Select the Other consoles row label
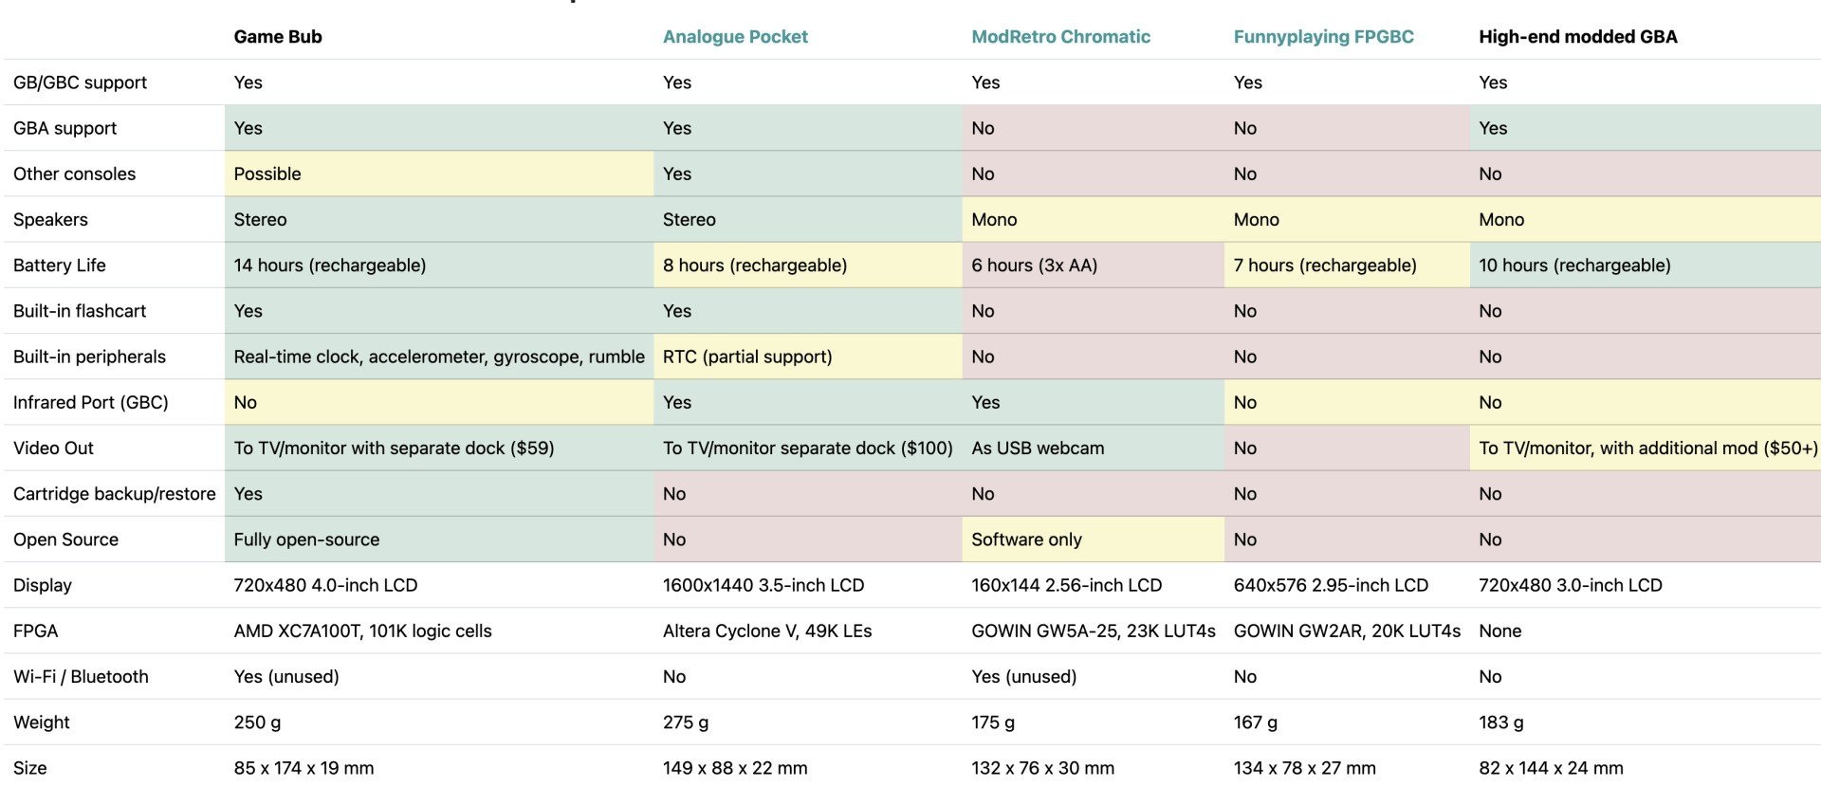The image size is (1821, 787). (74, 174)
